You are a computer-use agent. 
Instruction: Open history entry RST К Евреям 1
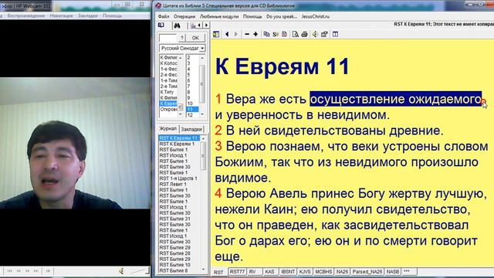tap(177, 144)
